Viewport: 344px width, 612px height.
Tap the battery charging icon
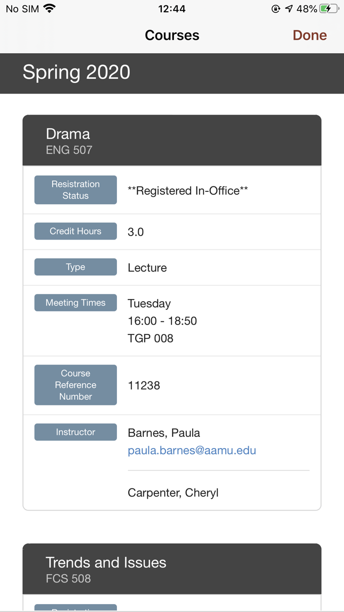(x=329, y=9)
